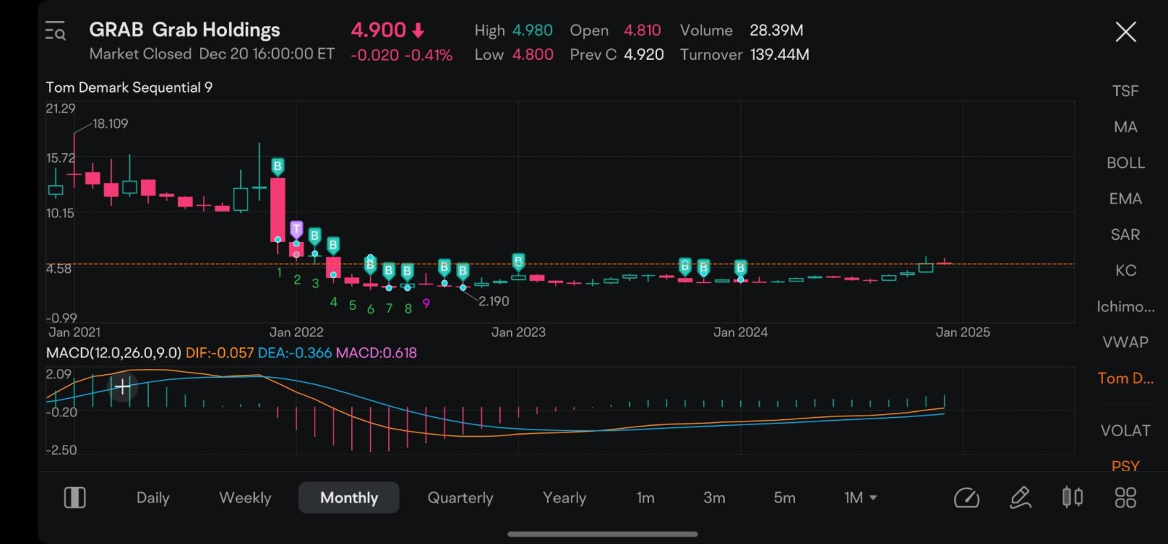Open the four-squares grid menu icon

(1126, 498)
